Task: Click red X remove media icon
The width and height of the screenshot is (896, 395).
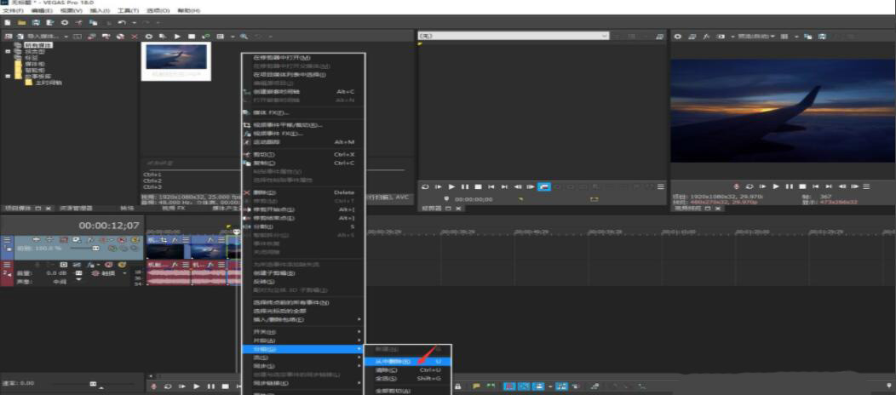Action: pos(135,37)
